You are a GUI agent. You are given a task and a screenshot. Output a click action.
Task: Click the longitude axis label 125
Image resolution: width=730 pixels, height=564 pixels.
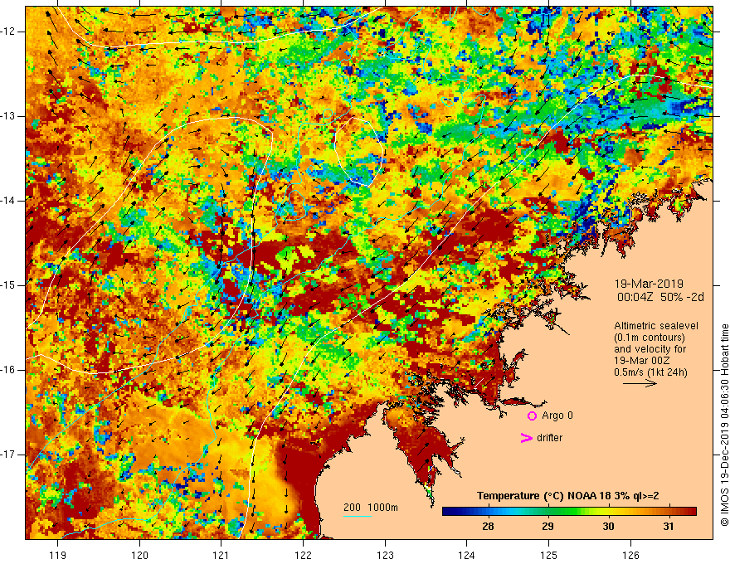549,555
